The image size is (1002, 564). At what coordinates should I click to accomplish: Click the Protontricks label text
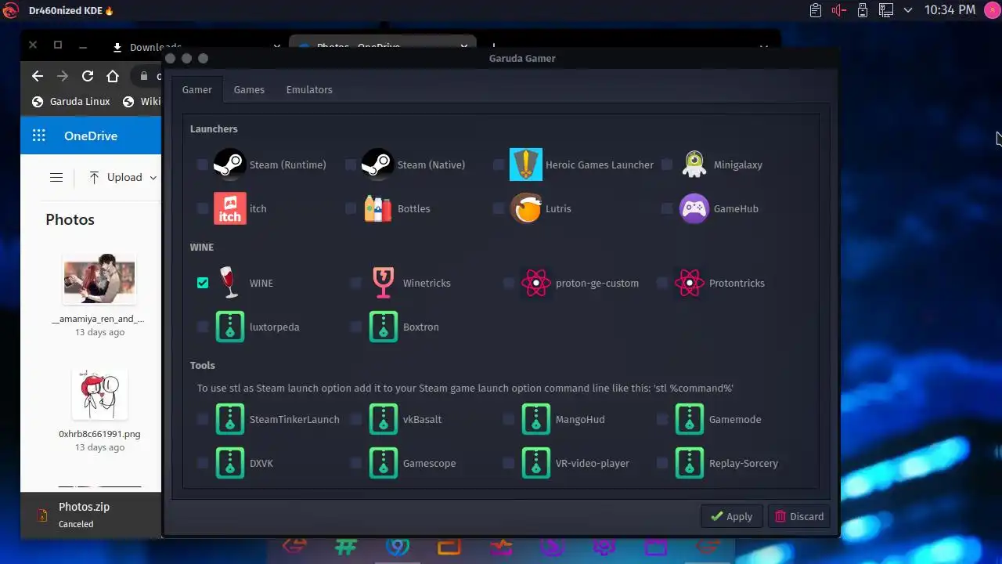(x=737, y=284)
